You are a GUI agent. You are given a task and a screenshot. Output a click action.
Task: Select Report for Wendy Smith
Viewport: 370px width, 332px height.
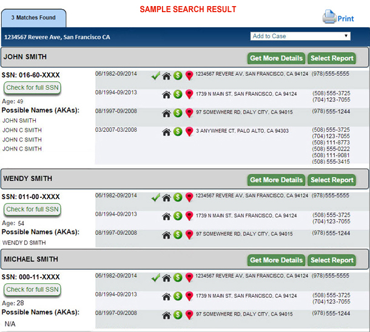(332, 180)
